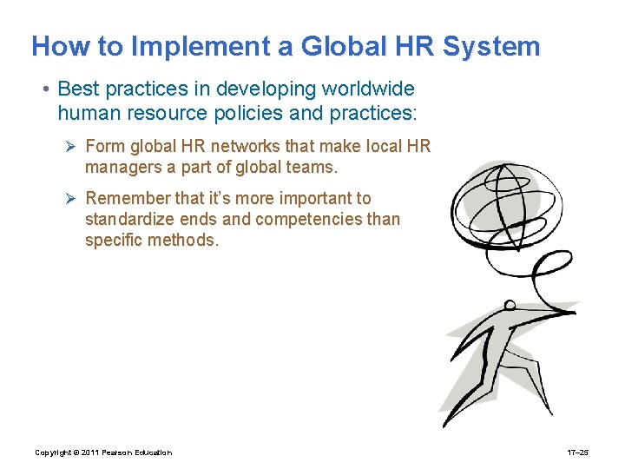Click the arrow bullet before 'Form global HR networks'
Screen dimensions: 625x469
(x=70, y=147)
